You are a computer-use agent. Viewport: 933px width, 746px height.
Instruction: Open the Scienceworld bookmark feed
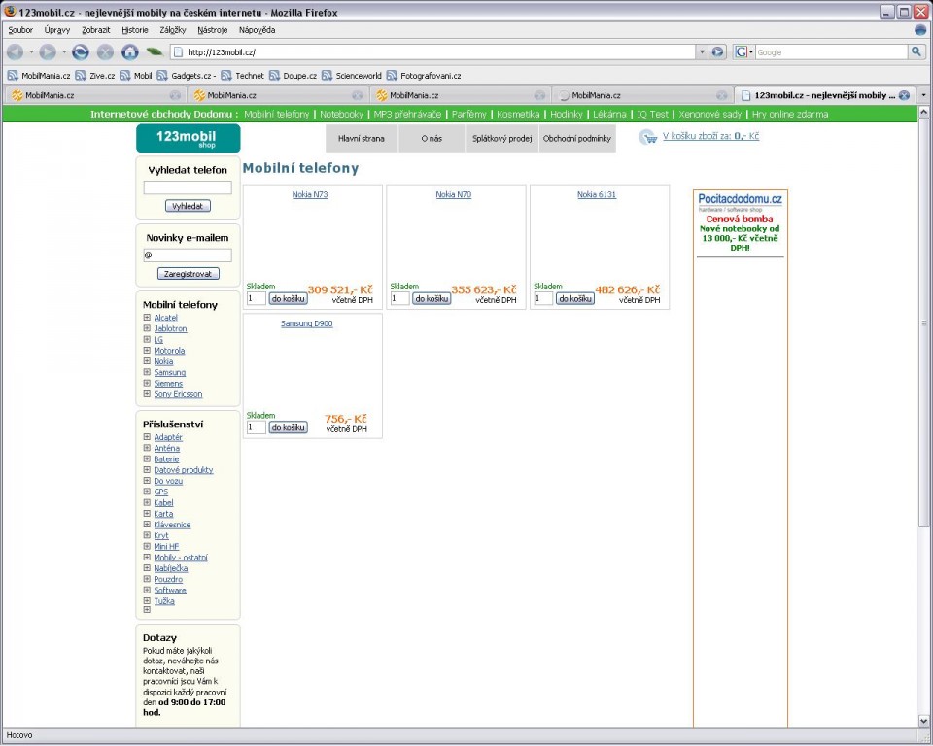pos(352,76)
